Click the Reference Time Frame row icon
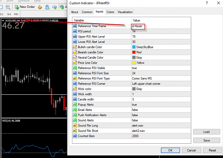 75,26
